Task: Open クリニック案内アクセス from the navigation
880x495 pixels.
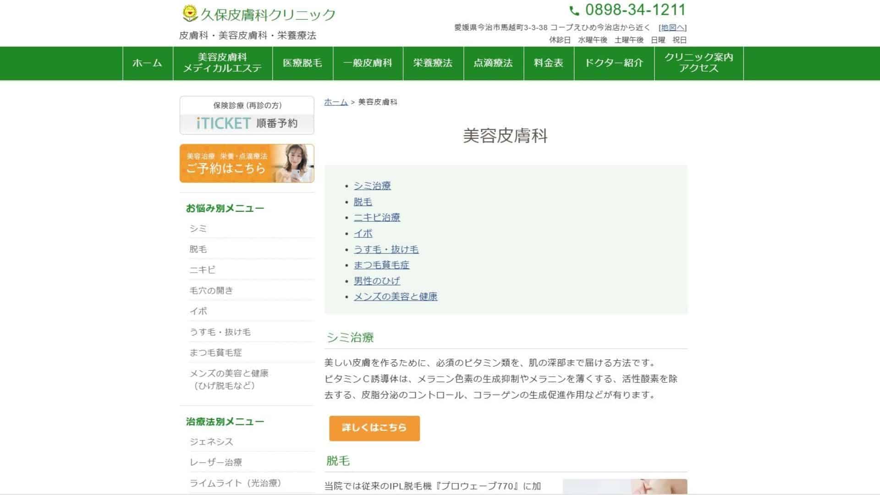Action: coord(698,63)
